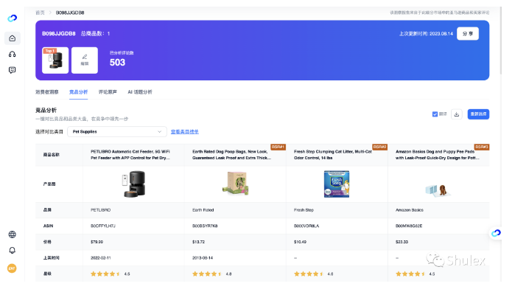515x306 pixels.
Task: Switch to the 消费者洞察 tab
Action: coord(47,92)
